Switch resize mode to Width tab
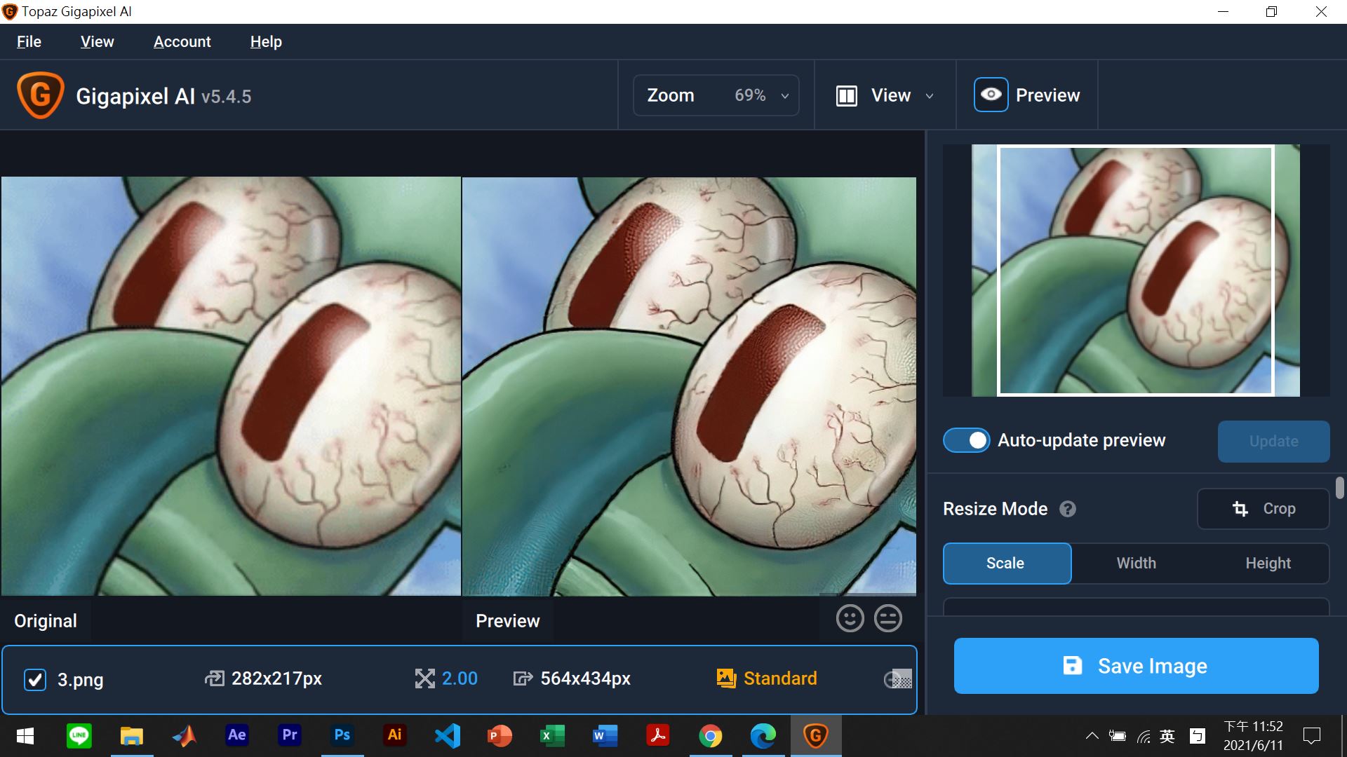The height and width of the screenshot is (757, 1347). [1136, 563]
